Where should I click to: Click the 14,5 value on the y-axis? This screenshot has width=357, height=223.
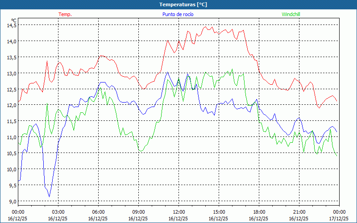coord(12,25)
